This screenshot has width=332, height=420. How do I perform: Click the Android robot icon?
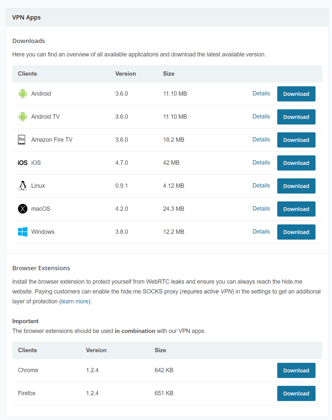pyautogui.click(x=22, y=94)
